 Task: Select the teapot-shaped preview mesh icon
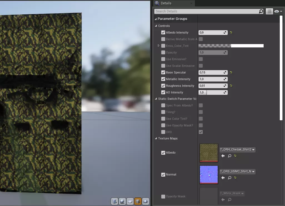pyautogui.click(x=145, y=201)
